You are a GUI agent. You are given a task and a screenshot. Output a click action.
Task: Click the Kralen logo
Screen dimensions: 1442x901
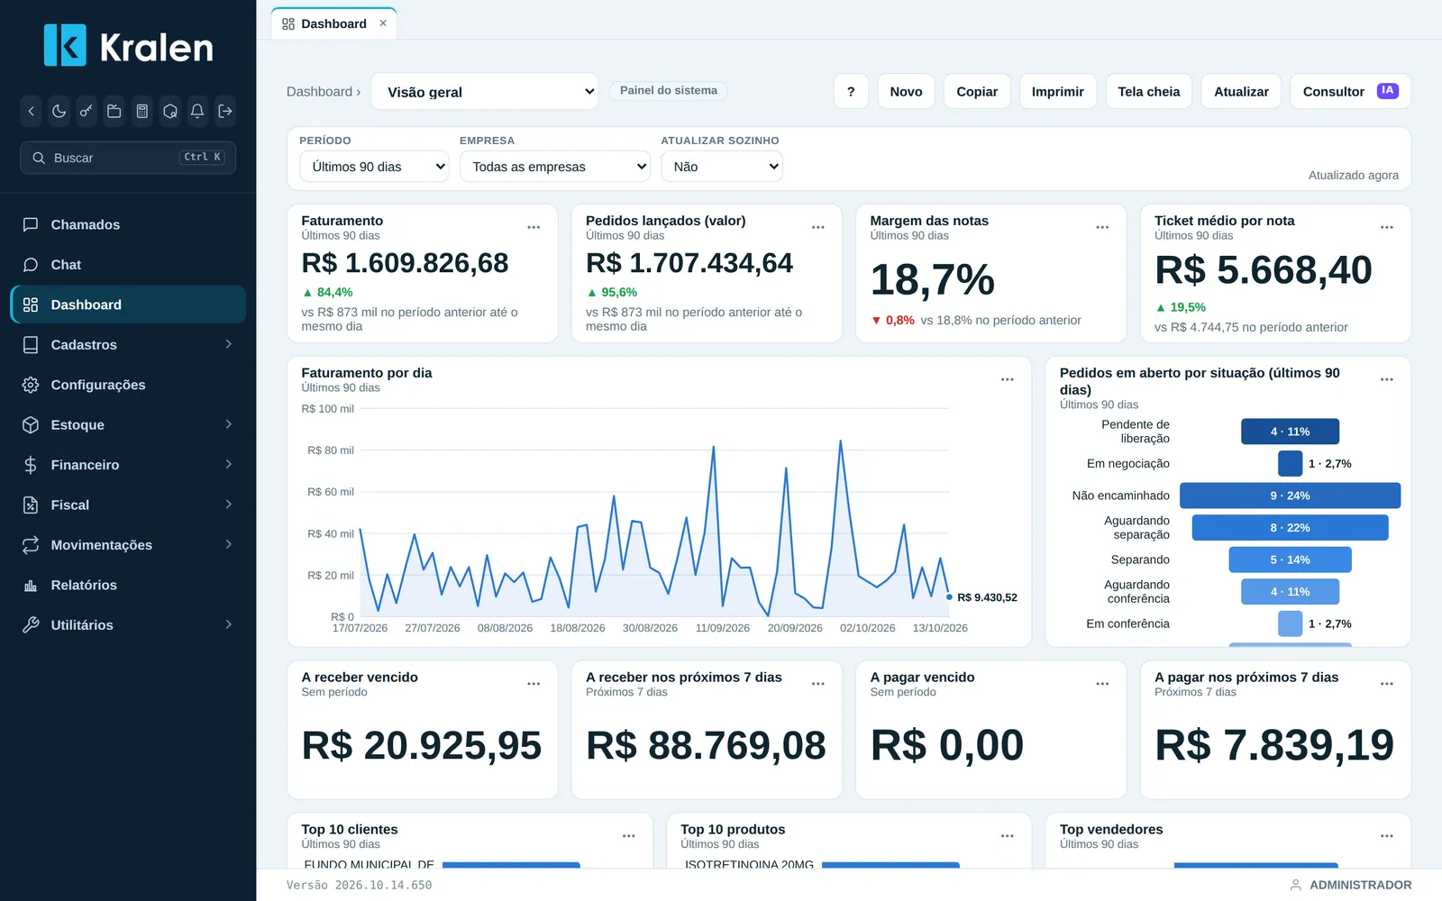pyautogui.click(x=129, y=46)
